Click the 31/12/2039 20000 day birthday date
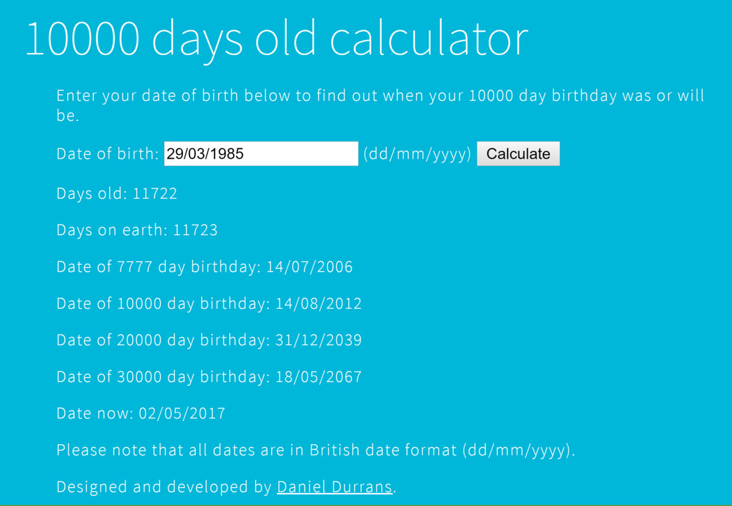 coord(318,341)
